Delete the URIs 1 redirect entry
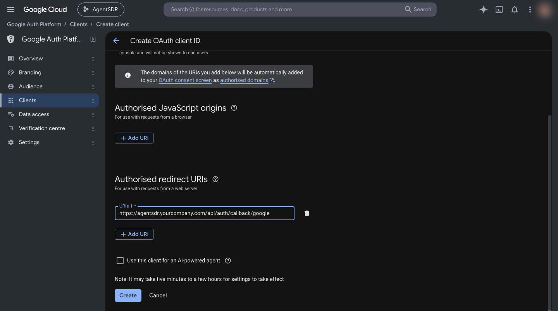This screenshot has height=311, width=558. tap(307, 213)
